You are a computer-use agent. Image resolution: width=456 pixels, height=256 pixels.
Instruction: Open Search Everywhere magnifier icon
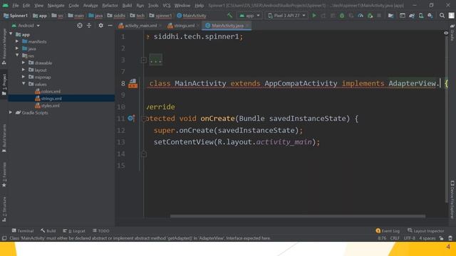[442, 16]
